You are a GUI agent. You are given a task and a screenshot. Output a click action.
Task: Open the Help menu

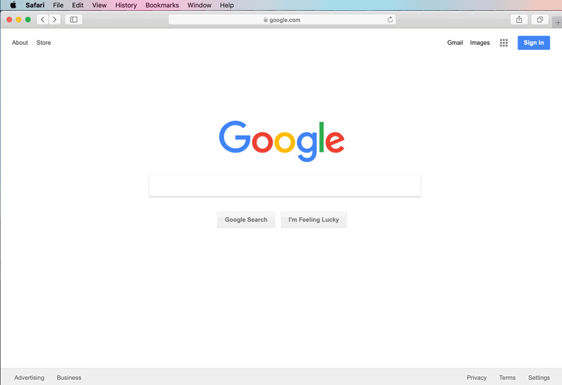point(227,5)
